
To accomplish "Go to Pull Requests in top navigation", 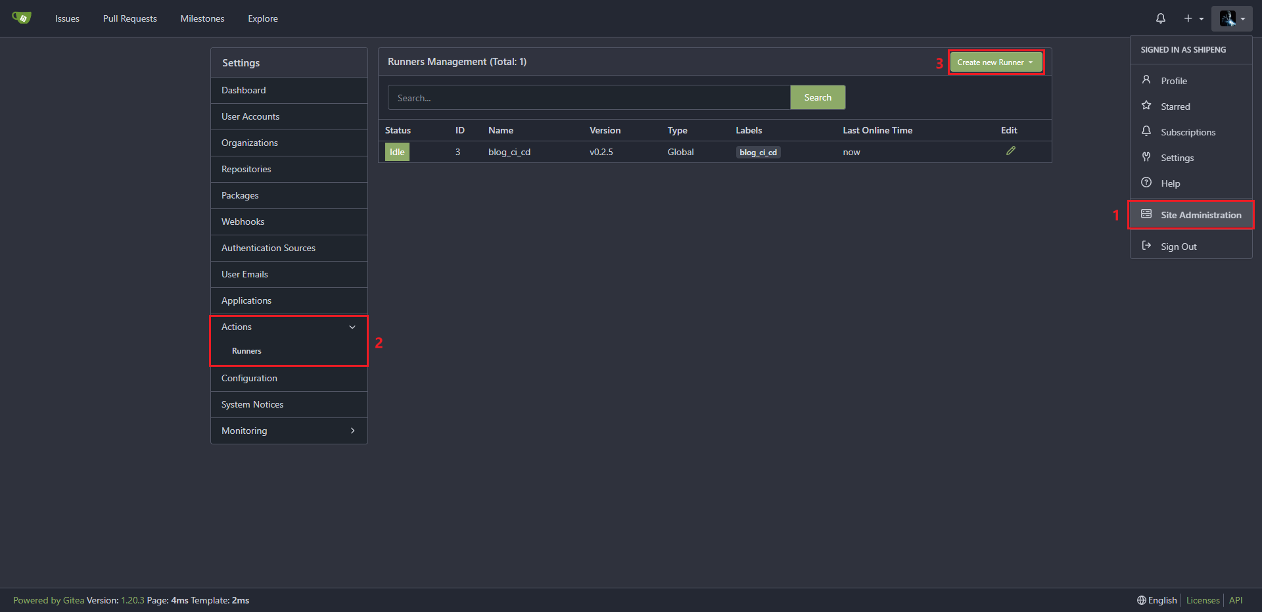I will tap(129, 18).
